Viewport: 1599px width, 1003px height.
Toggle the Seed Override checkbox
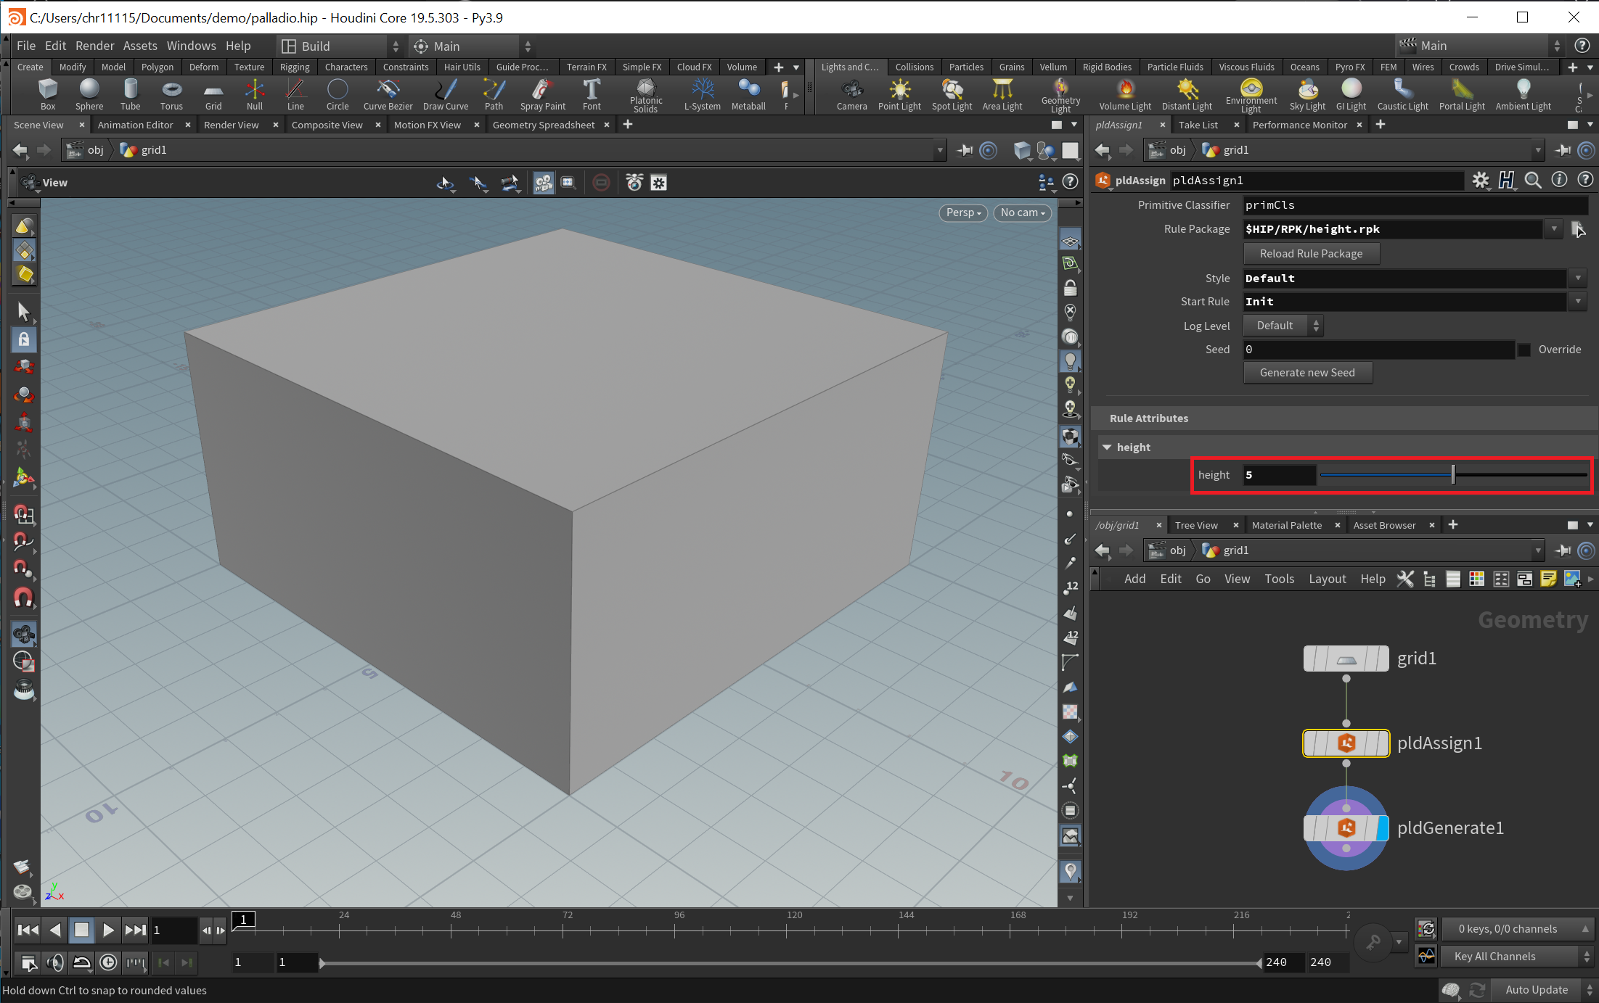pos(1524,350)
